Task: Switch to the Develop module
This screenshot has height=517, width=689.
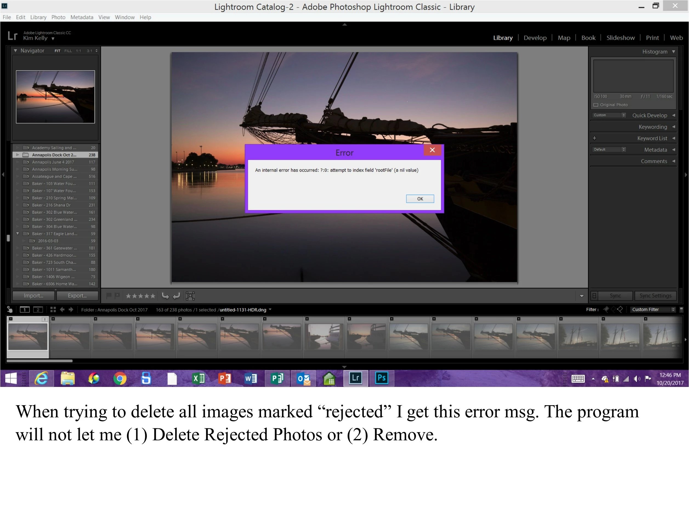Action: [x=535, y=38]
